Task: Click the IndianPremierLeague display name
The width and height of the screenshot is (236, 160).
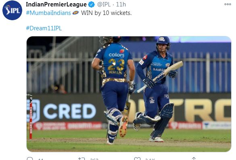Action: [56, 4]
